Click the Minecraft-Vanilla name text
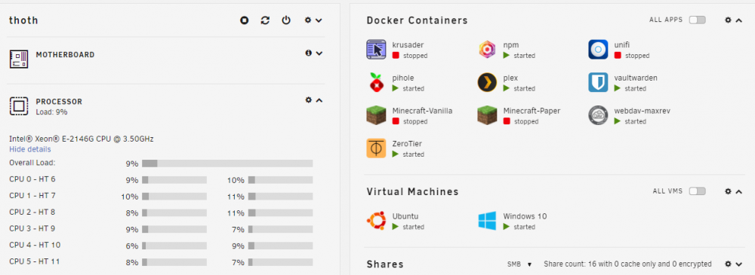This screenshot has width=755, height=275. point(422,111)
